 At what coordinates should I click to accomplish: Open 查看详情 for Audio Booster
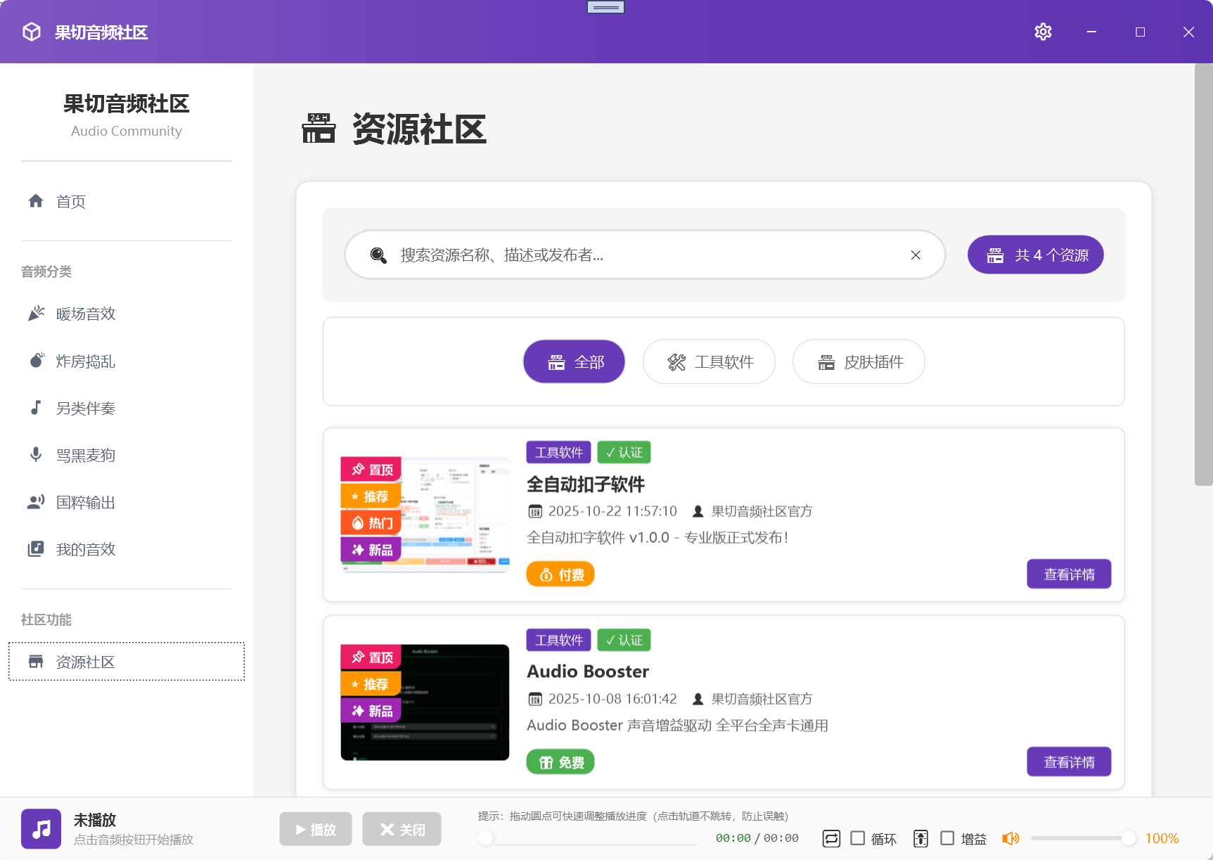pyautogui.click(x=1069, y=762)
